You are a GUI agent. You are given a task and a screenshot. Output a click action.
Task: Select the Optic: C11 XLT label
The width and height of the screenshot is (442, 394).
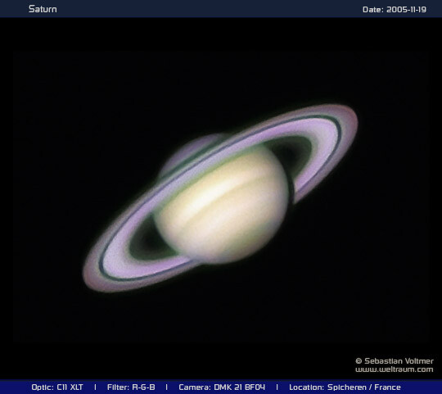57,387
